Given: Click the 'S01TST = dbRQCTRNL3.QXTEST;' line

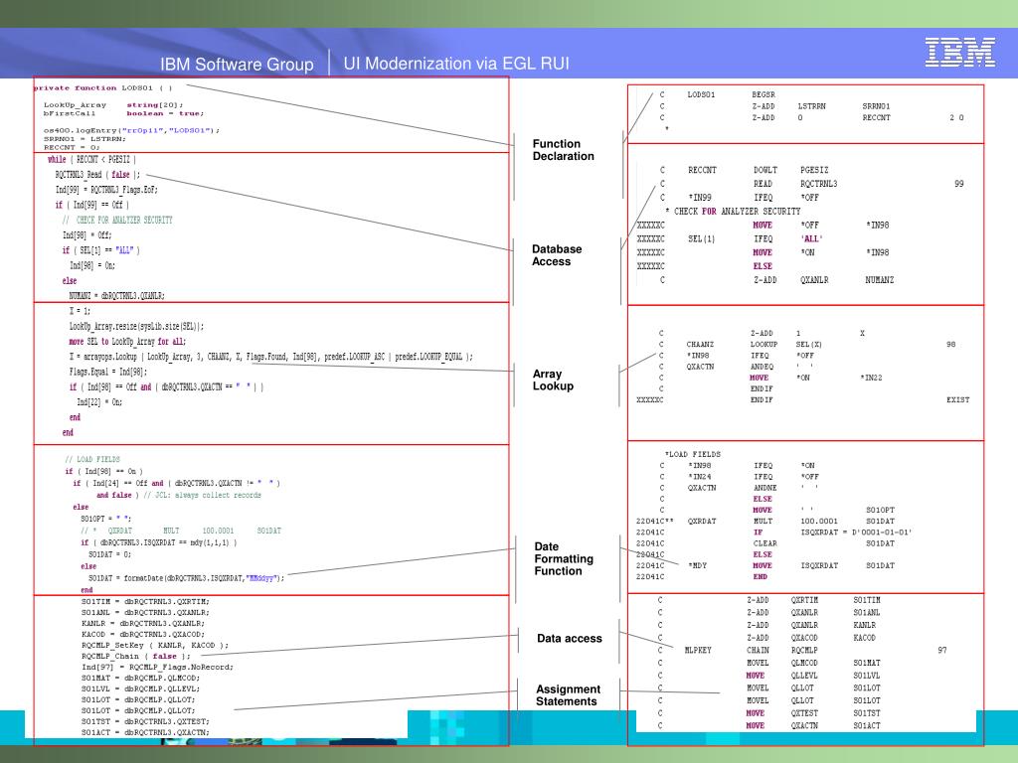Looking at the screenshot, I should pos(145,721).
